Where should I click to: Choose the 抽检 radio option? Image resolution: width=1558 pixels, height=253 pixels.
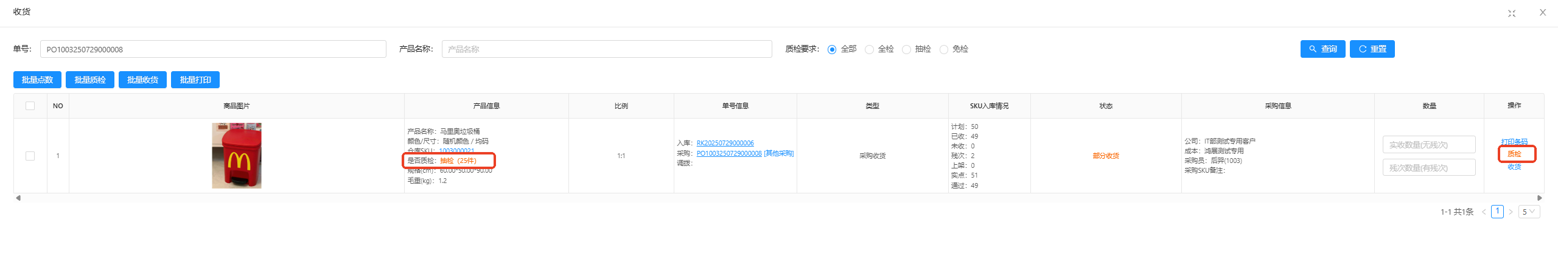[906, 49]
